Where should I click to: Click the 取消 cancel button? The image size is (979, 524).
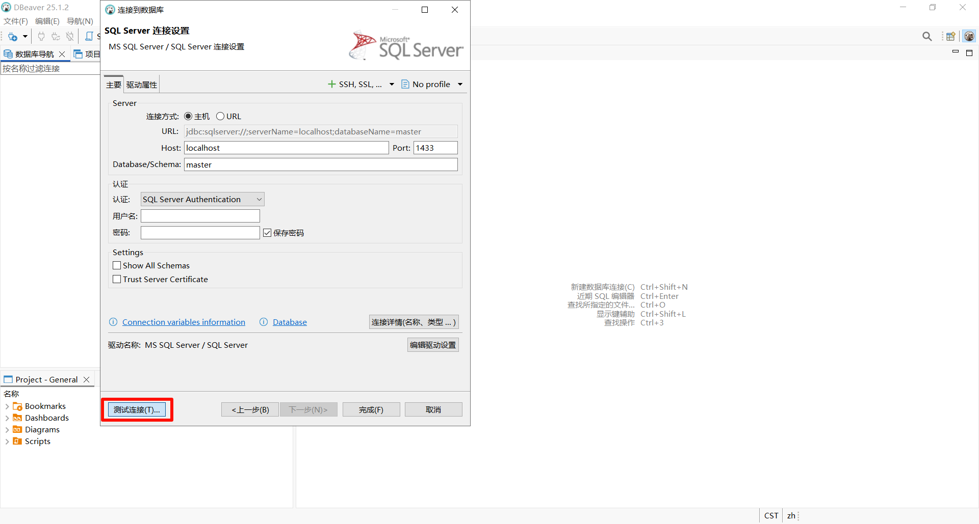(x=433, y=409)
